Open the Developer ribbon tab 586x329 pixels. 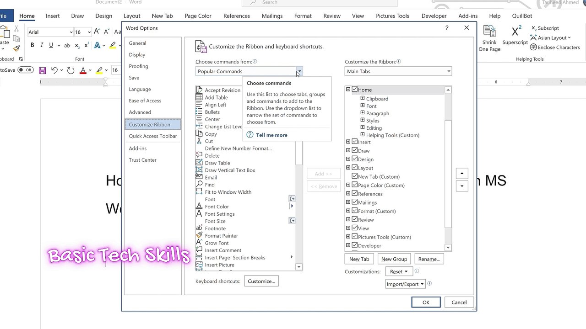(434, 16)
